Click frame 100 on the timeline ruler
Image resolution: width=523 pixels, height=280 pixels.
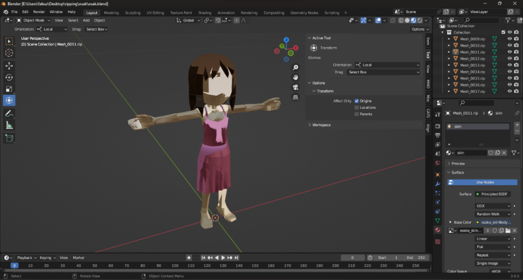point(174,265)
